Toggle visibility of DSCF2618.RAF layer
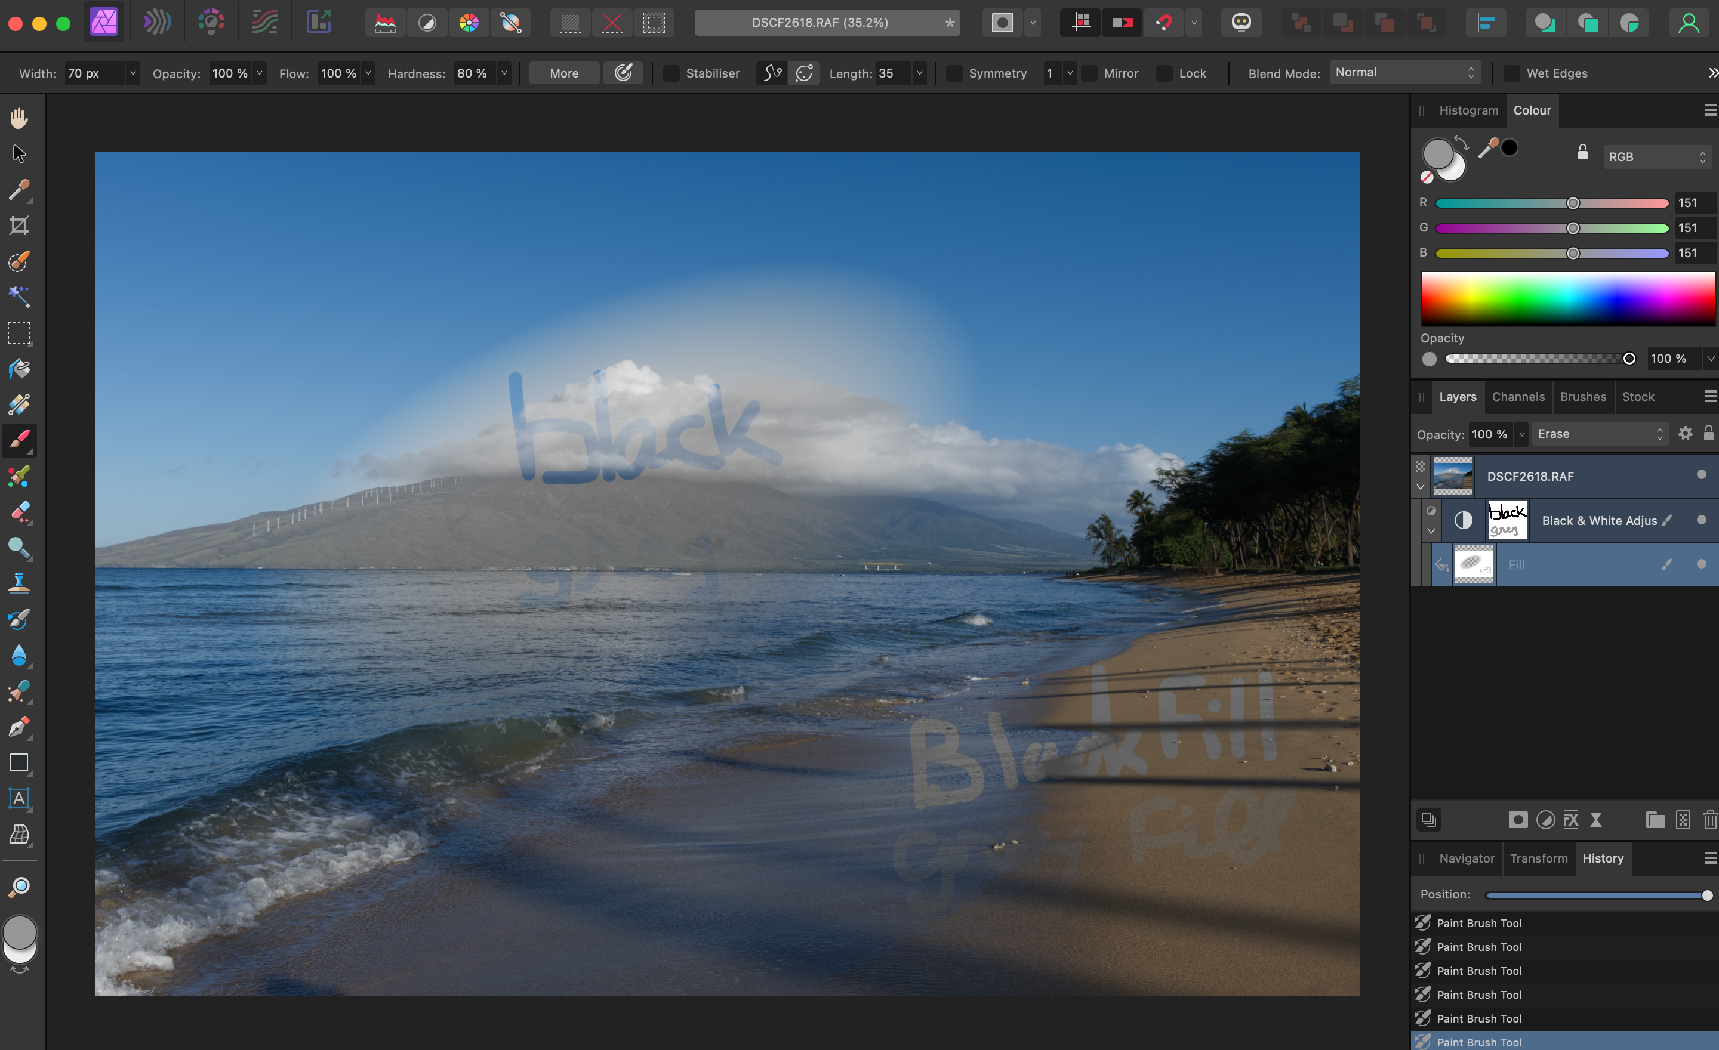The image size is (1719, 1050). 1702,475
